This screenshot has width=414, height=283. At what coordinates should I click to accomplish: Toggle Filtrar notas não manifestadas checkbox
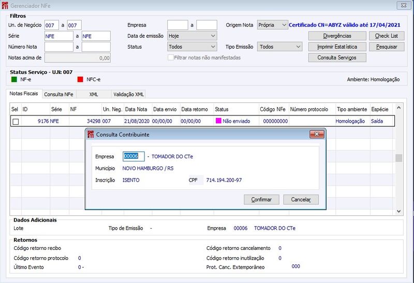tap(171, 57)
